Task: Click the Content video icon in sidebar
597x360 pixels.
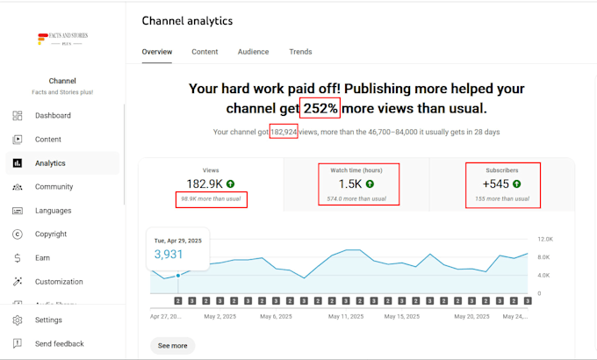Action: pos(18,140)
